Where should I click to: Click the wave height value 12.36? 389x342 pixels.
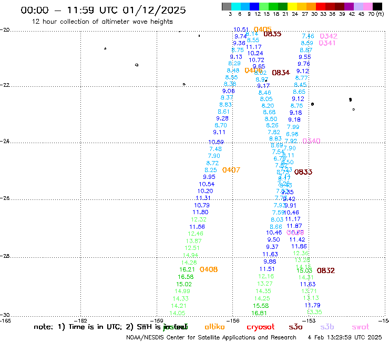(x=301, y=253)
